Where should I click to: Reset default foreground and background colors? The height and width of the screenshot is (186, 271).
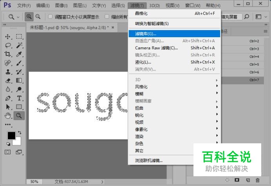[x=8, y=144]
